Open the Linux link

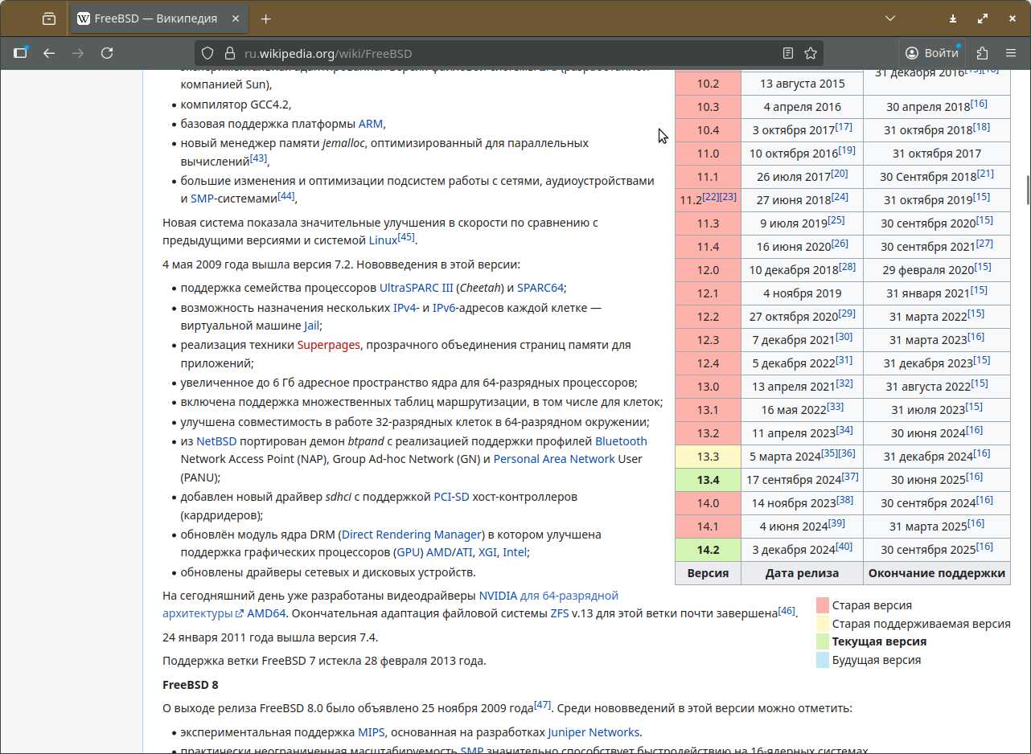tap(383, 240)
